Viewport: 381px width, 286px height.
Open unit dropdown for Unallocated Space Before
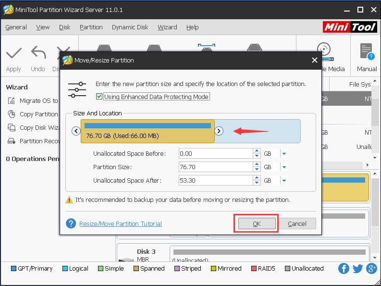(284, 154)
